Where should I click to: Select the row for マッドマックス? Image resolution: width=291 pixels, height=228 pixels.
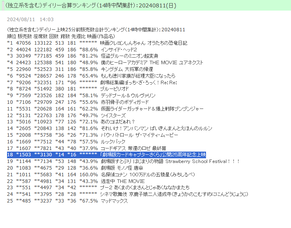(67, 201)
